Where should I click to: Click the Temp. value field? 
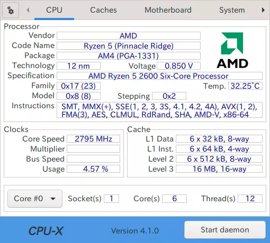[x=245, y=86]
